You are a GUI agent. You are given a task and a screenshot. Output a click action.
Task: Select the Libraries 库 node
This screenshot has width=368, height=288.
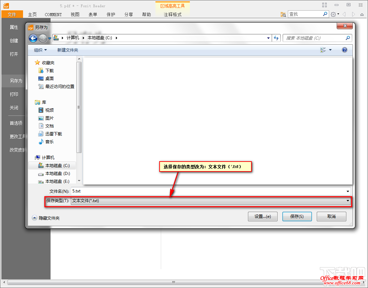[40, 102]
